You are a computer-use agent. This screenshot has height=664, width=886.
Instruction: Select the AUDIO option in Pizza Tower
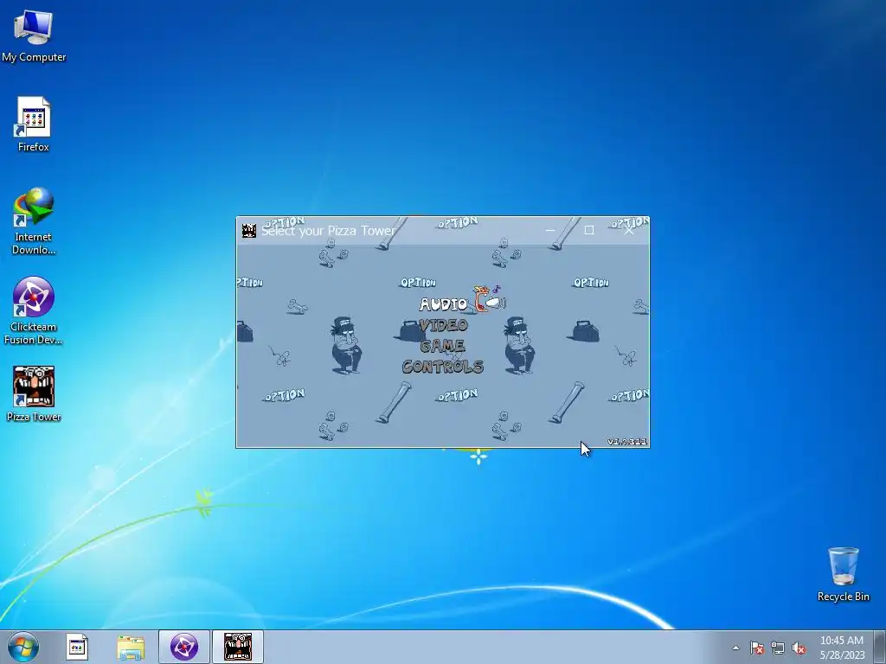[444, 304]
